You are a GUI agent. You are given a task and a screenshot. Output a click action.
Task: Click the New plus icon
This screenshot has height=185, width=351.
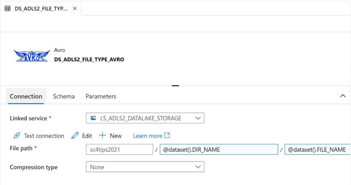pyautogui.click(x=102, y=135)
